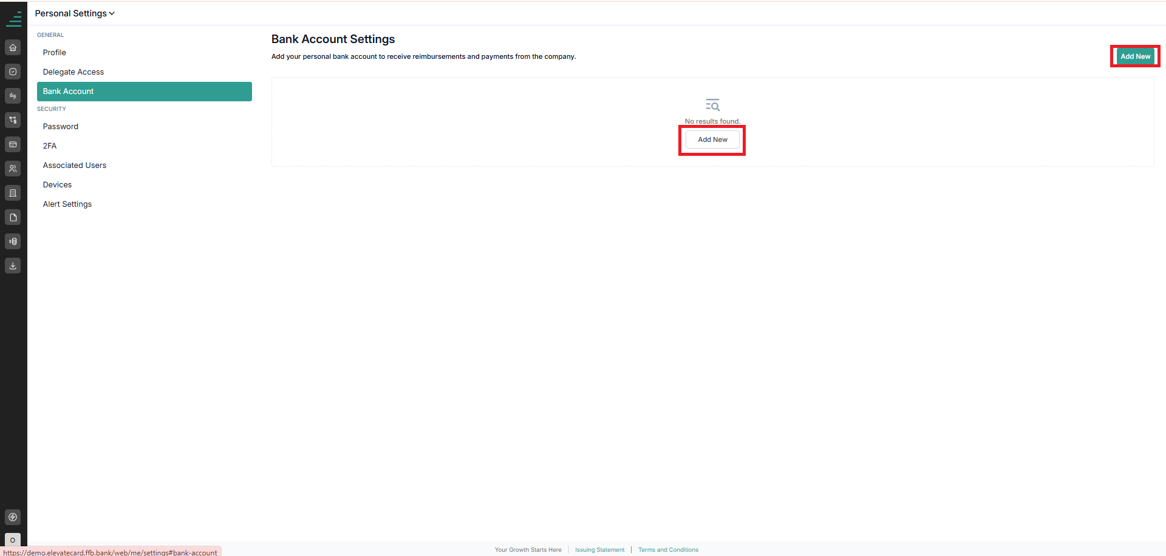Open the Personal Settings dropdown
1166x556 pixels.
point(75,13)
